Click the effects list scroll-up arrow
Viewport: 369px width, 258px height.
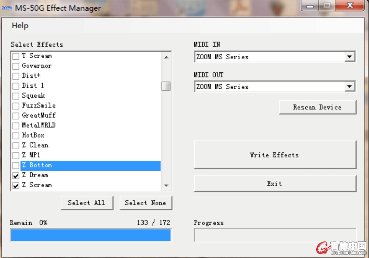pyautogui.click(x=166, y=57)
